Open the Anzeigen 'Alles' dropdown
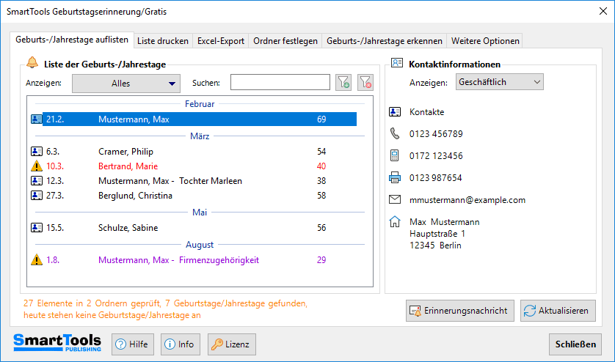615x362 pixels. (x=125, y=84)
